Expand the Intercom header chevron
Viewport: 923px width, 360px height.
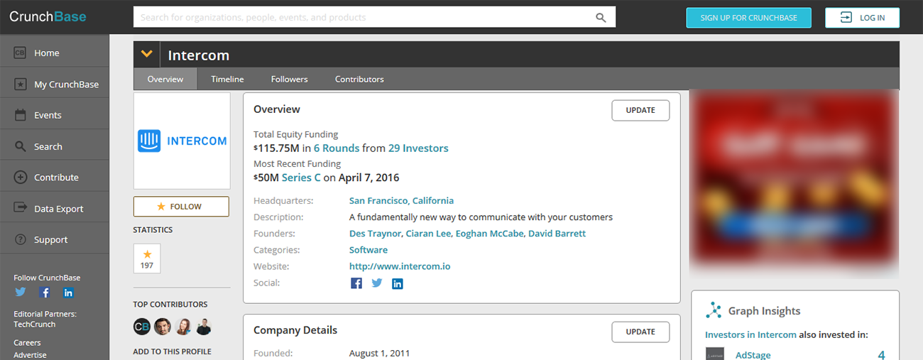[146, 54]
